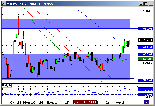Screen dimensions: 155x106
Task: Maximize the MICEX chart window
Action: point(146,4)
